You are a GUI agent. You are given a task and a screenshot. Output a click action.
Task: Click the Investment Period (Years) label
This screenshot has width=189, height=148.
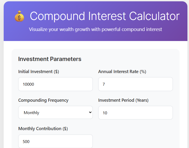pyautogui.click(x=123, y=100)
